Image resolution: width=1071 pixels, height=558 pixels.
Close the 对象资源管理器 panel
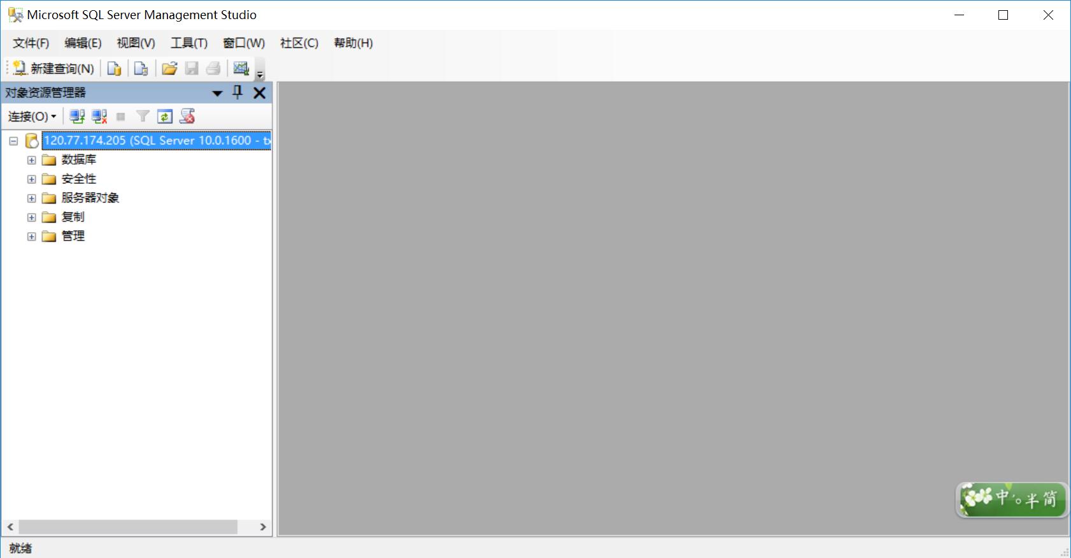pyautogui.click(x=259, y=93)
